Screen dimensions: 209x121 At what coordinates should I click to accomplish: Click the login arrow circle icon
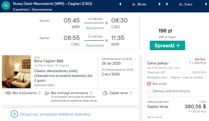[x=14, y=114]
